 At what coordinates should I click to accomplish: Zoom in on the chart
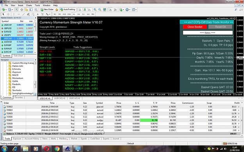[95, 10]
